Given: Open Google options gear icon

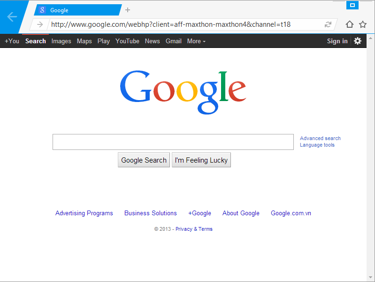Looking at the screenshot, I should point(358,41).
